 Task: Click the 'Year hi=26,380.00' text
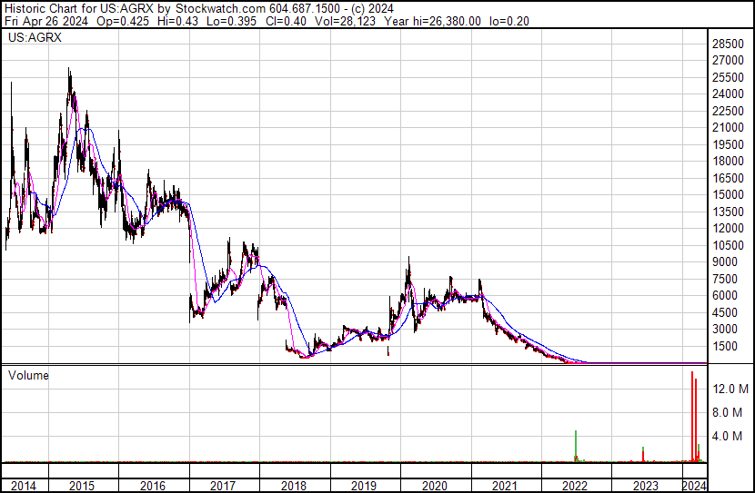(x=432, y=21)
